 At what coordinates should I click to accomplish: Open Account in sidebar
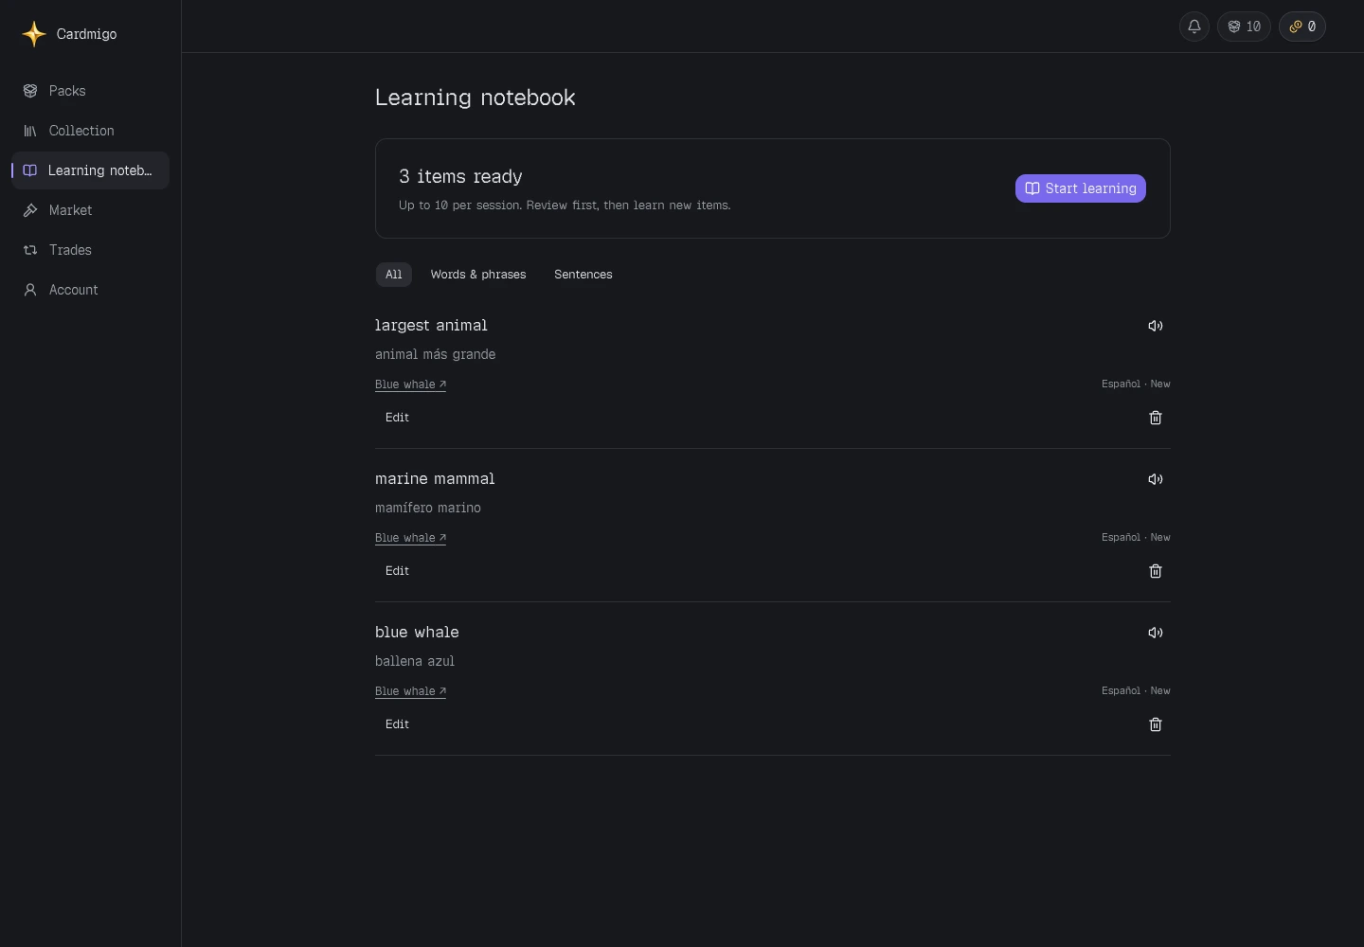pos(90,290)
